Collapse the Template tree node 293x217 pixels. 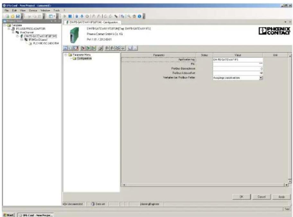(4, 25)
